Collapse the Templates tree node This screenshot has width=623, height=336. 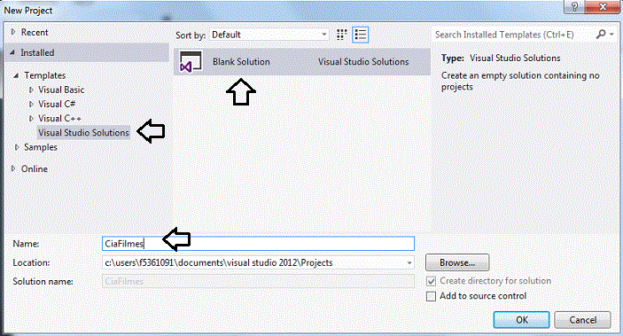point(16,75)
